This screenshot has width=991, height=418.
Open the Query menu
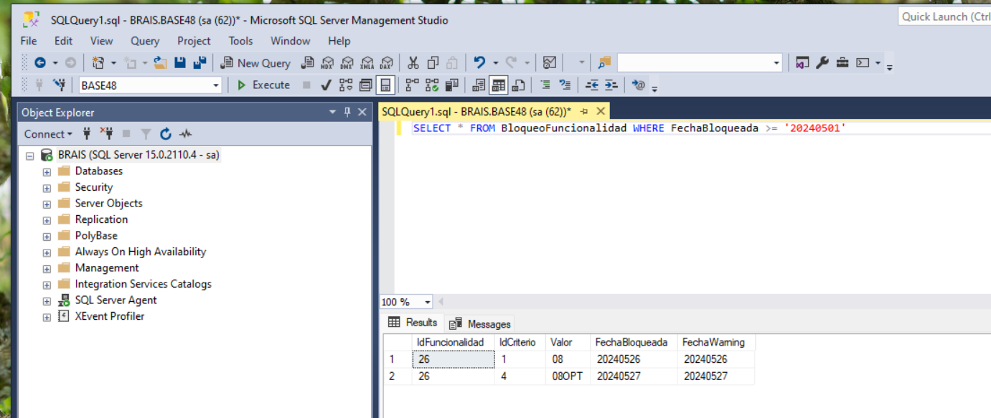(145, 41)
